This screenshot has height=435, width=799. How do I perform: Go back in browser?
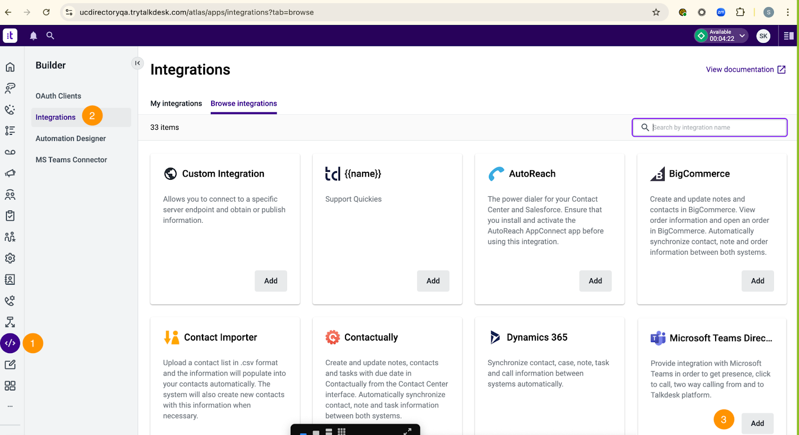[x=8, y=12]
